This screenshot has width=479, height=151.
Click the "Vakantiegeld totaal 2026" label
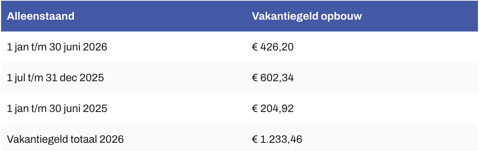point(65,139)
